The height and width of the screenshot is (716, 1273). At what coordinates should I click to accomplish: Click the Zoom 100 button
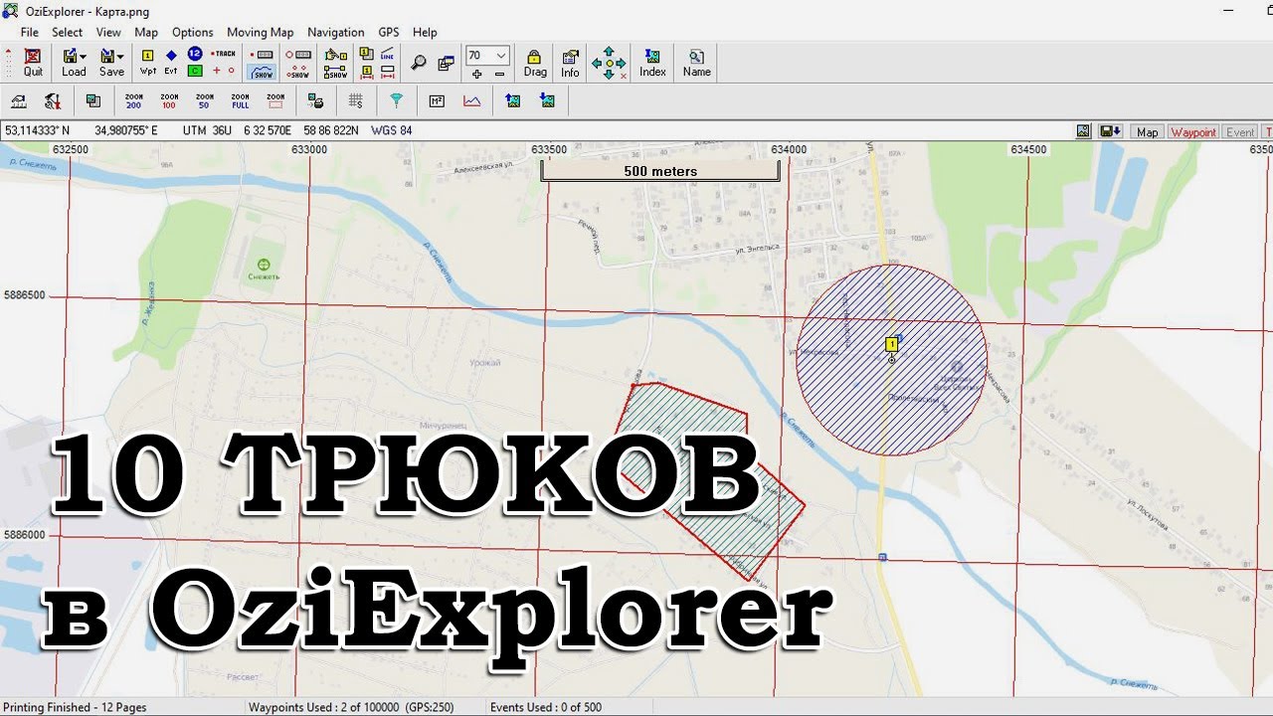click(169, 100)
